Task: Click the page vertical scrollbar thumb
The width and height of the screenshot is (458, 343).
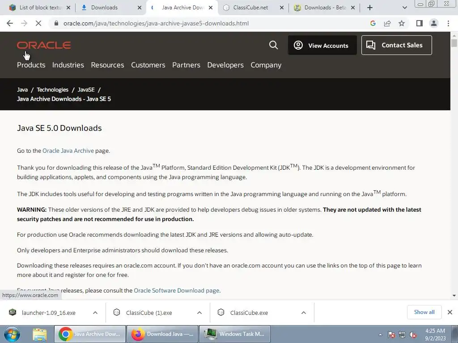Action: [x=454, y=43]
